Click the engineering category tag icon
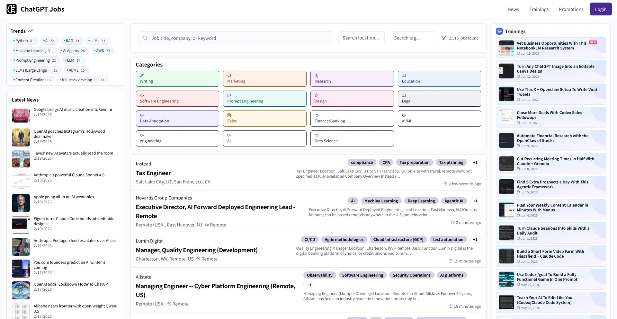Image resolution: width=617 pixels, height=319 pixels. coord(142,135)
